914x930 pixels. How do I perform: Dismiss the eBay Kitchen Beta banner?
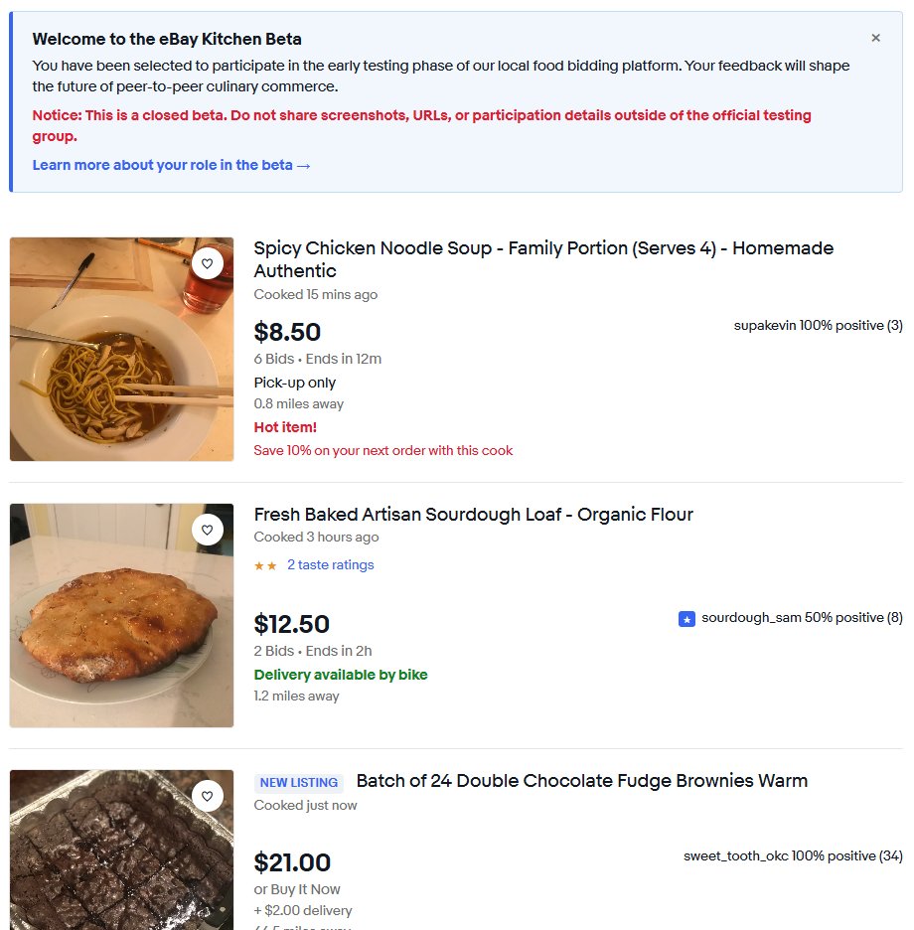[875, 38]
